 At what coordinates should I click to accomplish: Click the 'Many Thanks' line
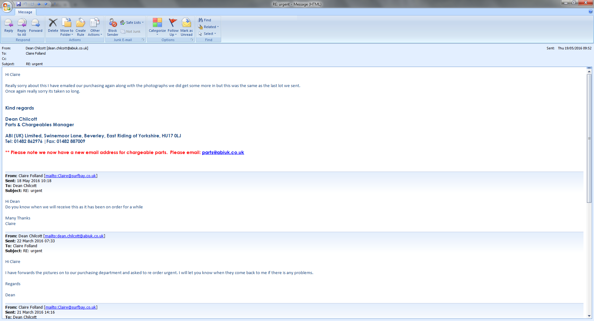[x=18, y=218]
